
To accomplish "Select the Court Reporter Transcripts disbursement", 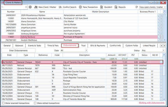I will tap(81, 78).
